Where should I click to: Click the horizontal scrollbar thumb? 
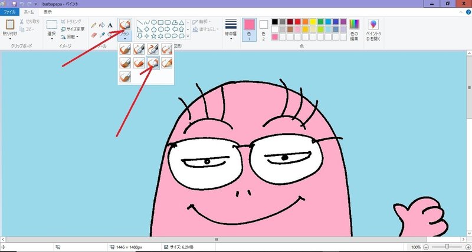pyautogui.click(x=216, y=240)
